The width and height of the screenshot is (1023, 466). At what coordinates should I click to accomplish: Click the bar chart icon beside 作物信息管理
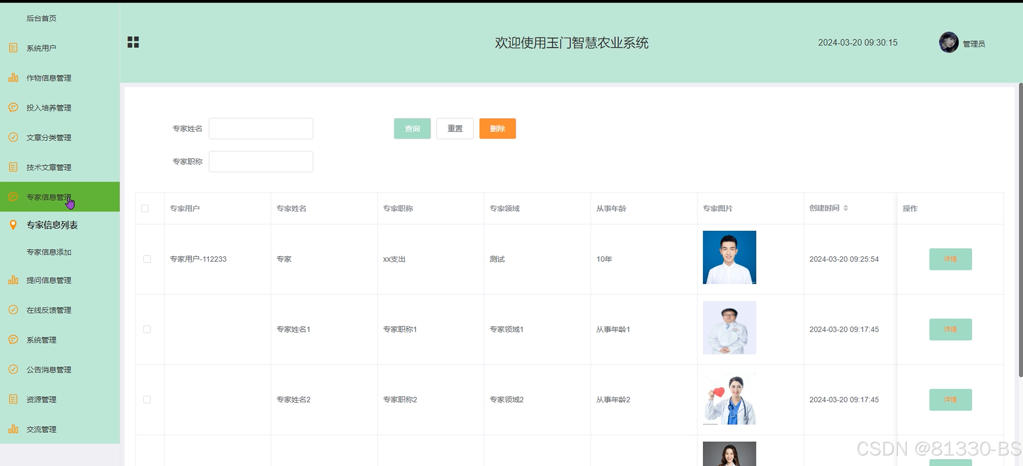pyautogui.click(x=13, y=78)
